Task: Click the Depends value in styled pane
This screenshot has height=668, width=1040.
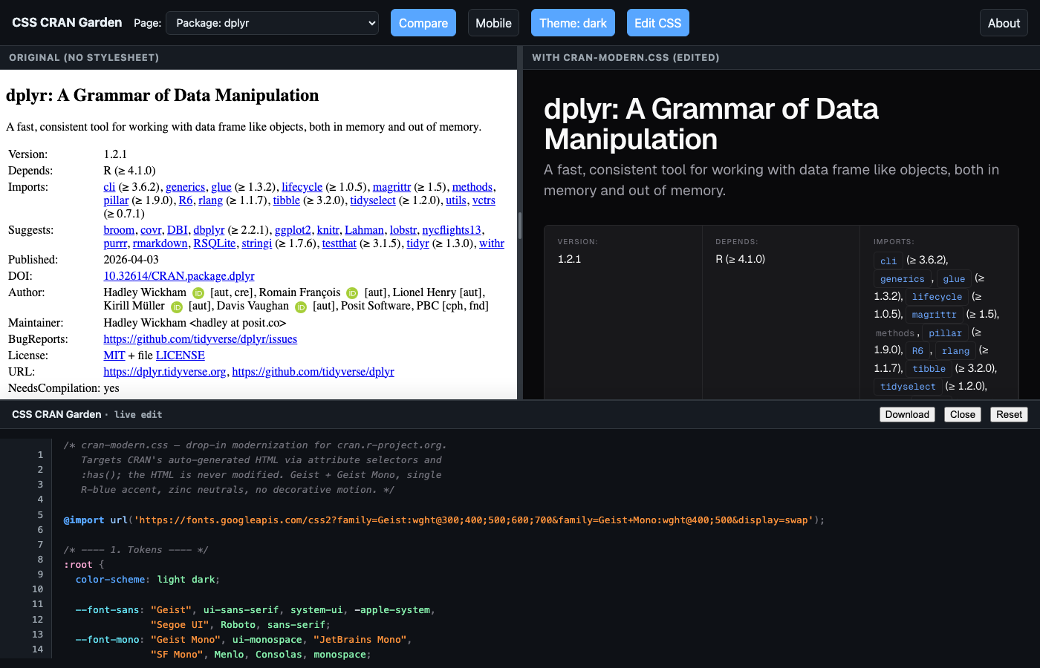Action: 740,259
